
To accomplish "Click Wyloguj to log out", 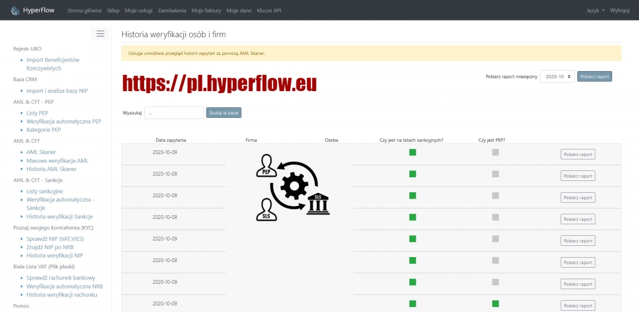I will click(x=620, y=11).
